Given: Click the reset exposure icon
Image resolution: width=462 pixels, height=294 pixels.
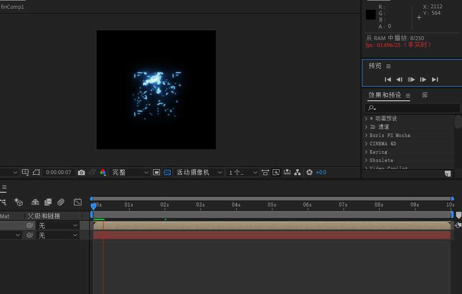Looking at the screenshot, I should [309, 172].
